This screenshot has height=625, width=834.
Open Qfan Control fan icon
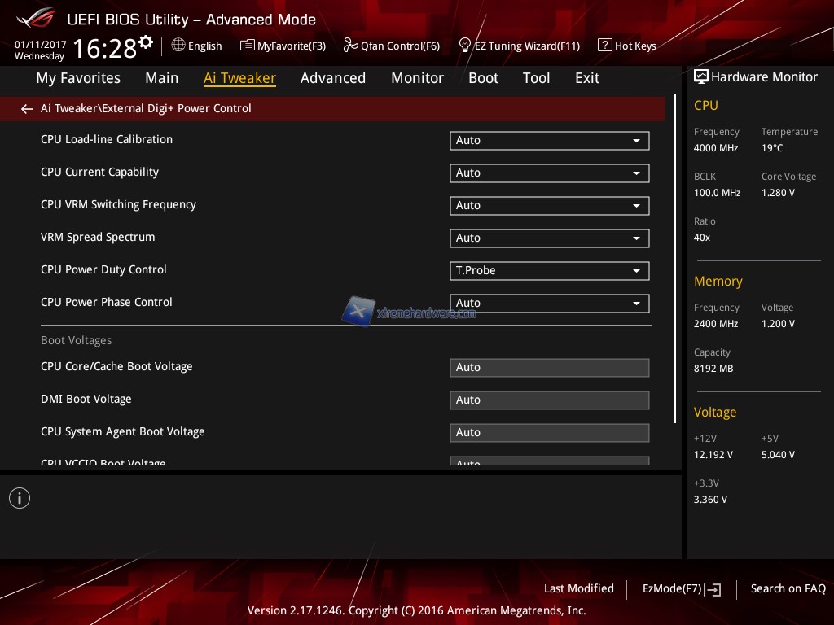pyautogui.click(x=351, y=46)
